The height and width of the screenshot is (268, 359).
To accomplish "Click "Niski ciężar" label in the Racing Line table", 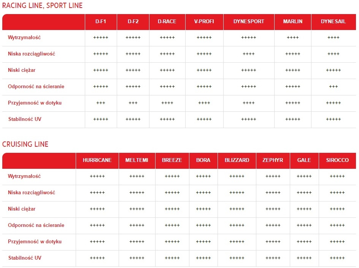I will pyautogui.click(x=22, y=70).
